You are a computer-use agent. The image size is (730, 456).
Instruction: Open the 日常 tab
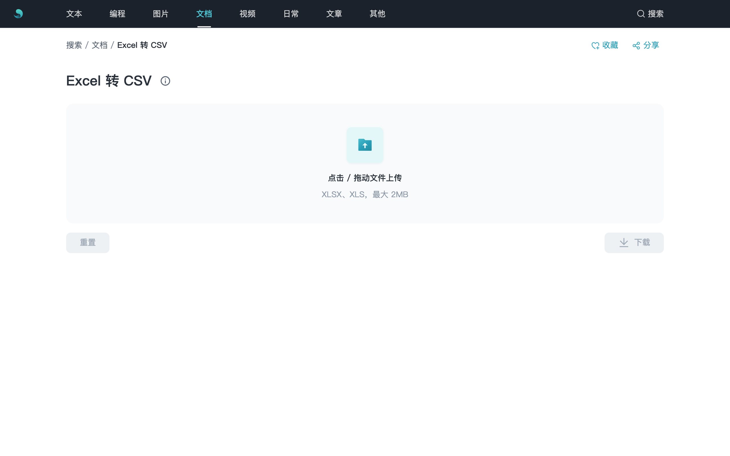tap(291, 14)
